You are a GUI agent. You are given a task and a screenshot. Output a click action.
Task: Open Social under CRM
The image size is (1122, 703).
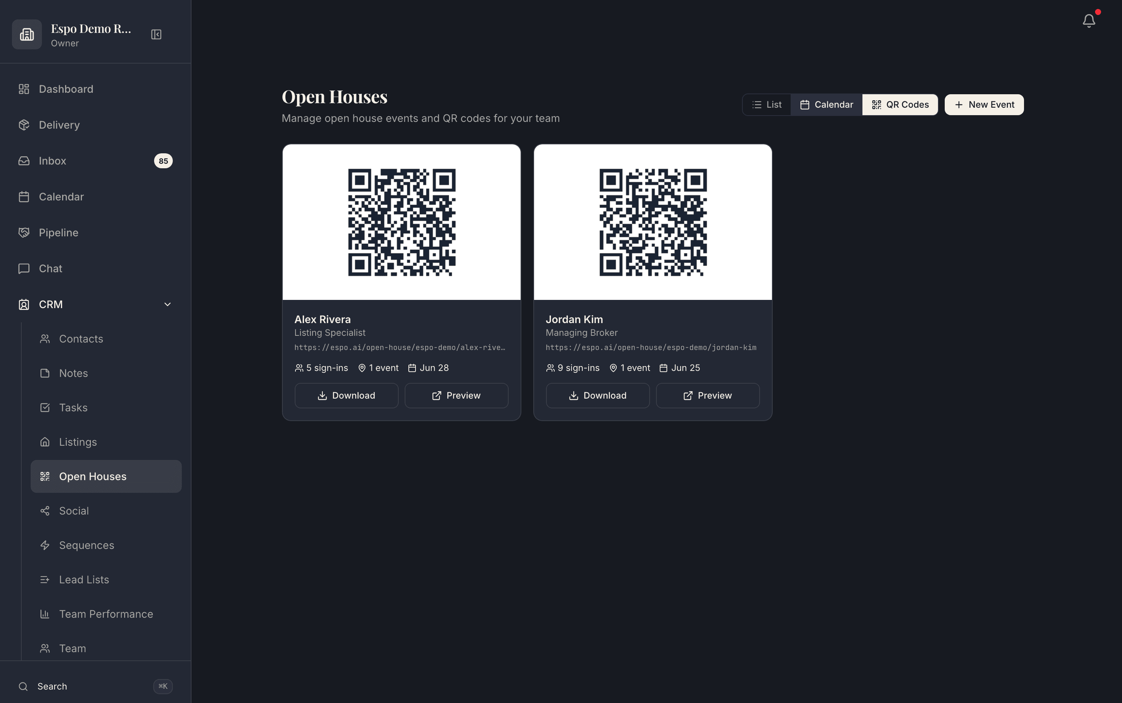pos(106,511)
